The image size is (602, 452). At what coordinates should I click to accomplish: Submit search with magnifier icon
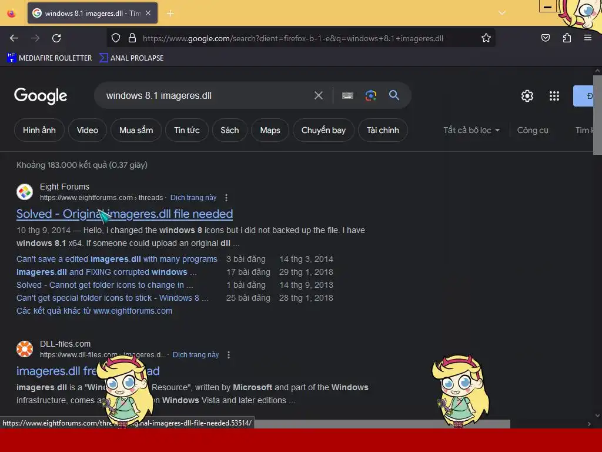[x=394, y=95]
